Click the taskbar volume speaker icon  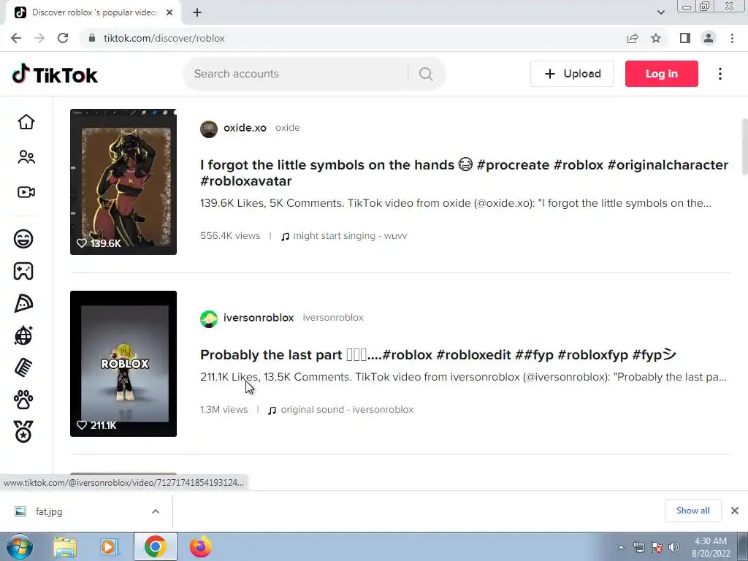674,547
